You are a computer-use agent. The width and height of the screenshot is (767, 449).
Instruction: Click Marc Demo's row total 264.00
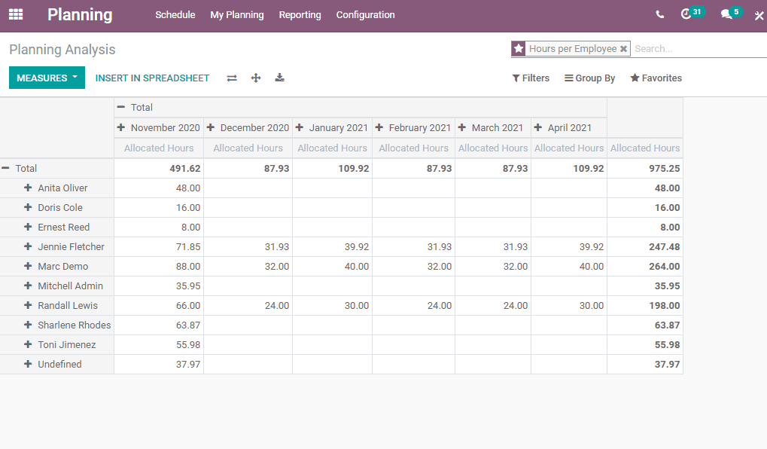(x=645, y=267)
